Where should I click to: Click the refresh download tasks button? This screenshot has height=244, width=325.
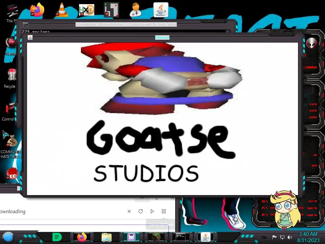click(x=141, y=211)
